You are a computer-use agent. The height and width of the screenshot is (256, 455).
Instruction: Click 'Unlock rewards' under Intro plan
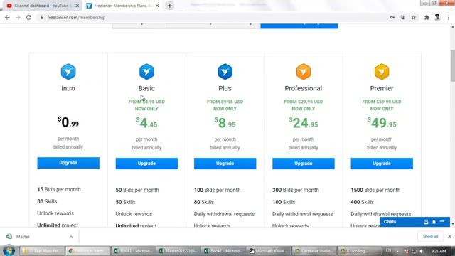pos(55,213)
